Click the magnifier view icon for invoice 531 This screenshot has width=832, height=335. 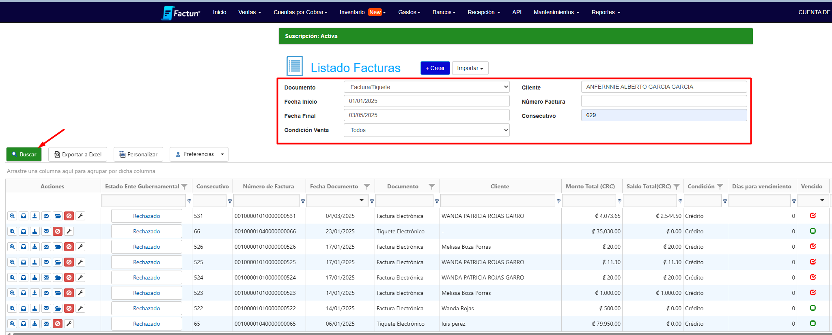click(12, 216)
